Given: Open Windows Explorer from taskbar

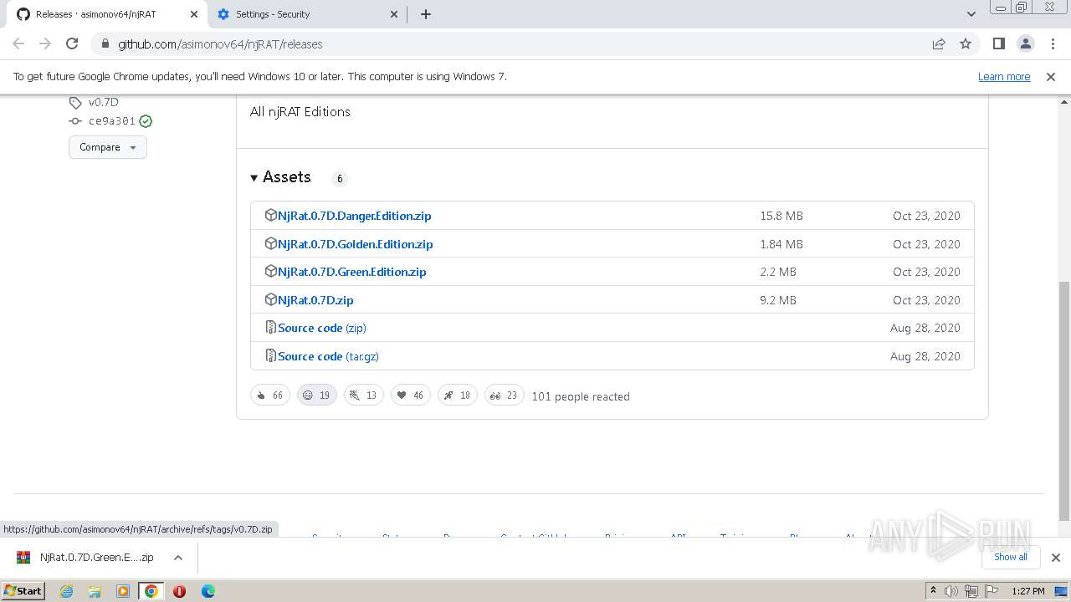Looking at the screenshot, I should (x=95, y=590).
